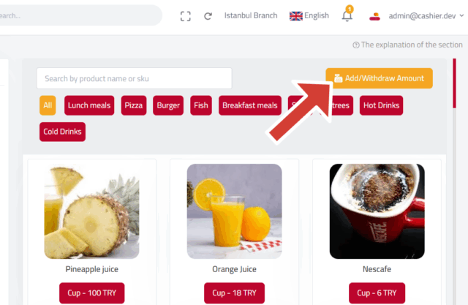Toggle the fullscreen icon
The image size is (468, 305).
point(185,16)
